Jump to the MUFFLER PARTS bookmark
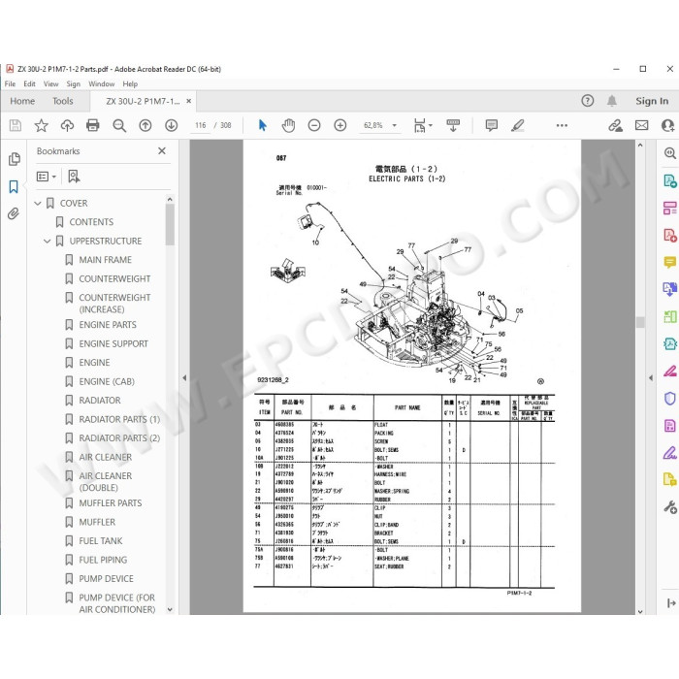679x679 pixels. click(111, 503)
